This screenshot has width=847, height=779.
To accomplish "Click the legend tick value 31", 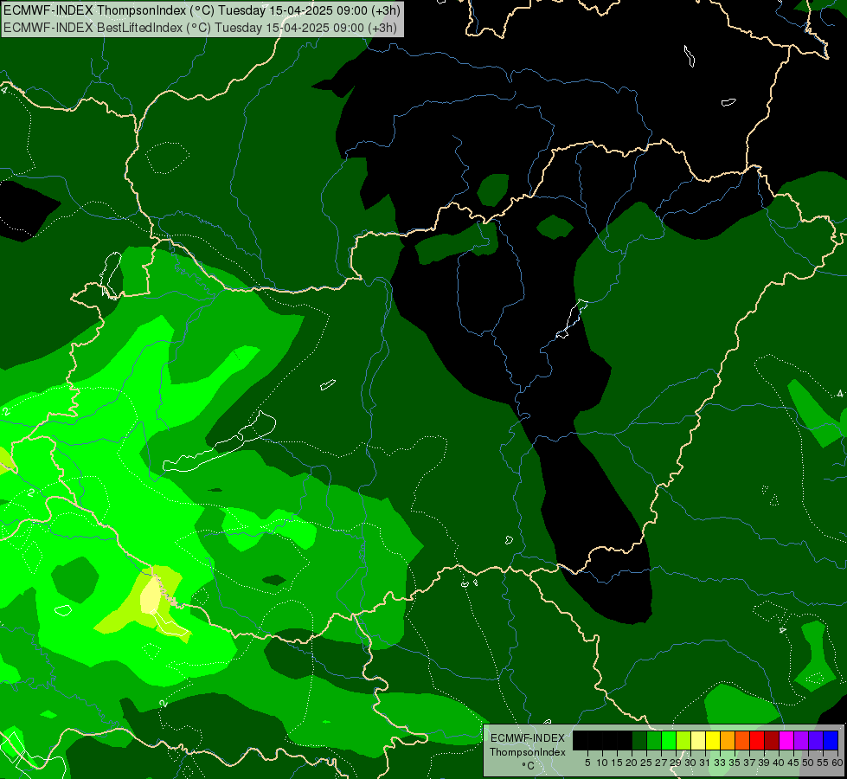I will point(705,763).
